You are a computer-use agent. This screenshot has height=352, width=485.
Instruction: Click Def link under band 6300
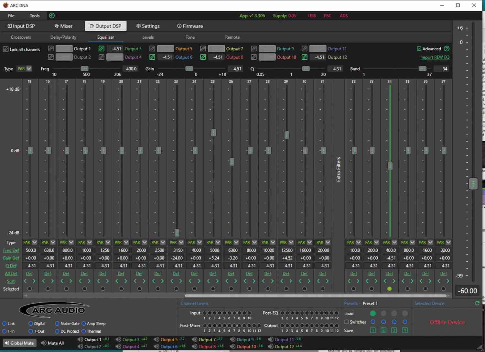click(x=231, y=274)
